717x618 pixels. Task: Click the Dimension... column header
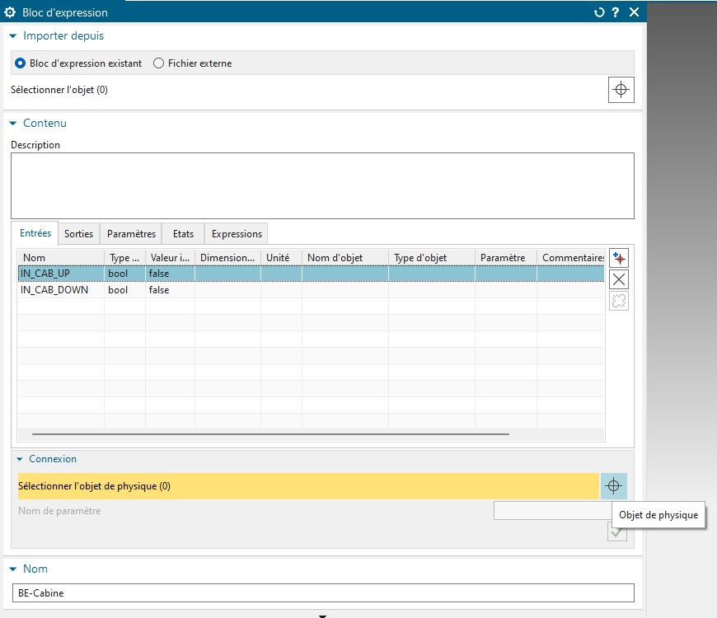coord(227,258)
